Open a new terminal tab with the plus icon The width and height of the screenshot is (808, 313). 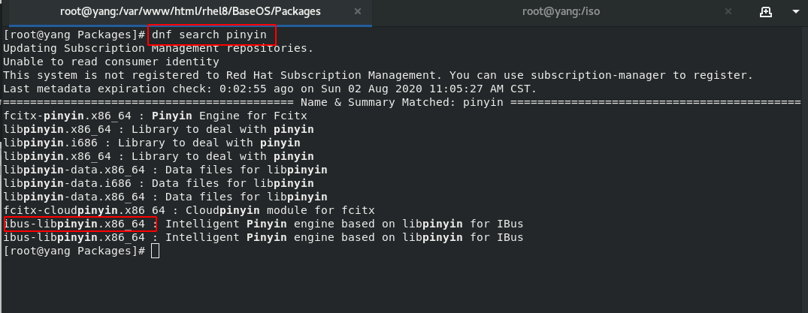pos(766,12)
